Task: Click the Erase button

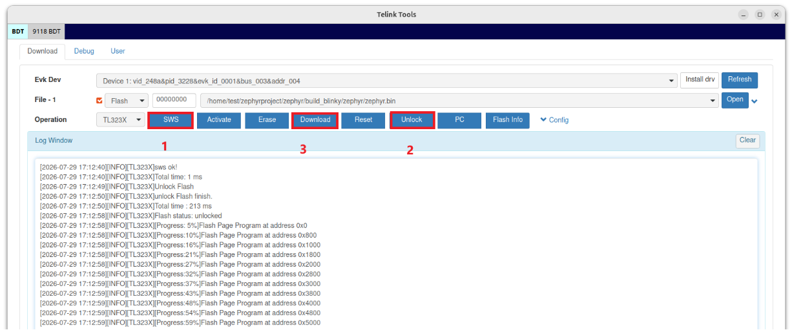Action: (267, 120)
